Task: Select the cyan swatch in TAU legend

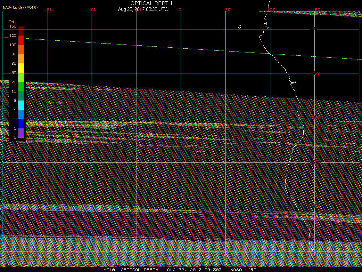Action: (21, 105)
